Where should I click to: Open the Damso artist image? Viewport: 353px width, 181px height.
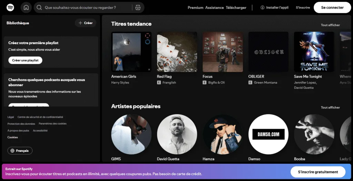268,134
